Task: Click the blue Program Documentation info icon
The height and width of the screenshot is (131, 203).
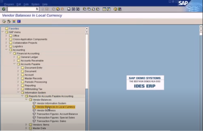Action: pos(19,21)
